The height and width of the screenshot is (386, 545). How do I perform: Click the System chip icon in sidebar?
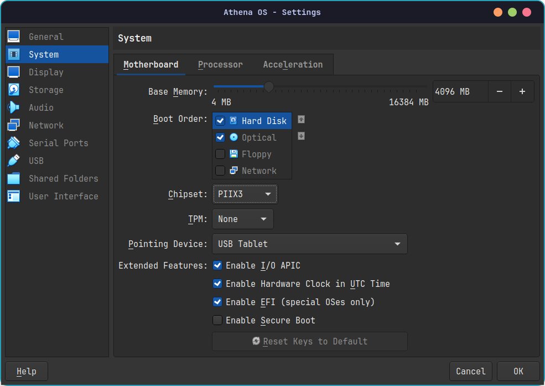tap(13, 54)
